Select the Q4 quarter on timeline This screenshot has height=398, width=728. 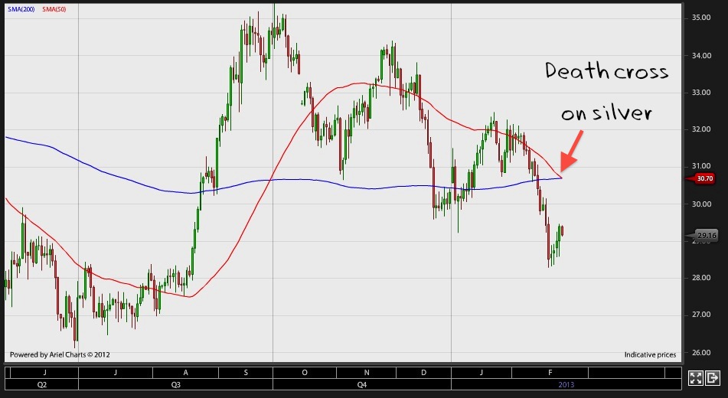coord(361,384)
